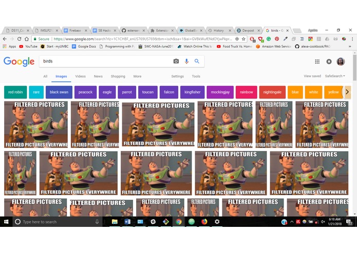
Task: Bookmark this page with the star icon
Action: click(243, 39)
